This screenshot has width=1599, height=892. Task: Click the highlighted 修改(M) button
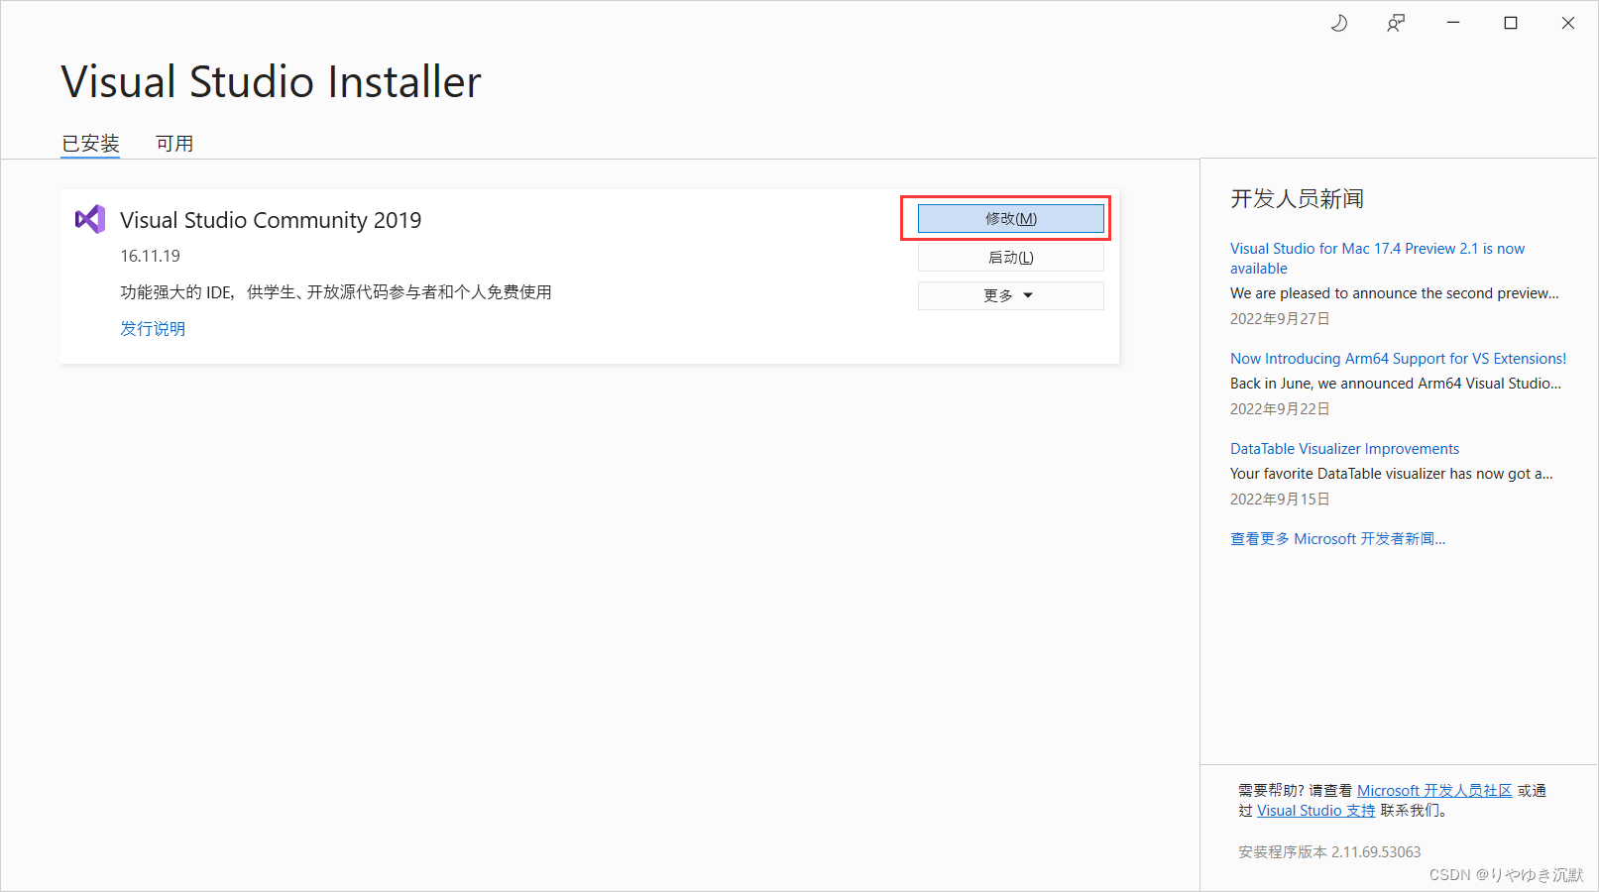tap(1009, 218)
